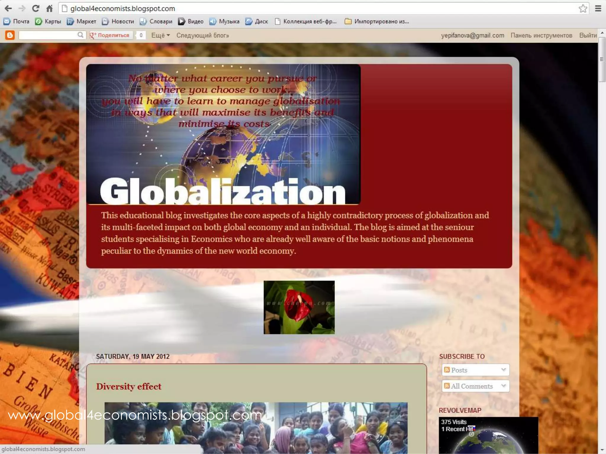The image size is (606, 454).
Task: Open the Словари bookmark
Action: click(156, 21)
